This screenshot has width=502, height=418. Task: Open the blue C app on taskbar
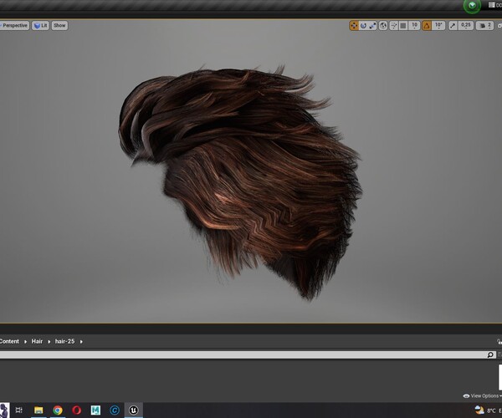click(x=115, y=410)
